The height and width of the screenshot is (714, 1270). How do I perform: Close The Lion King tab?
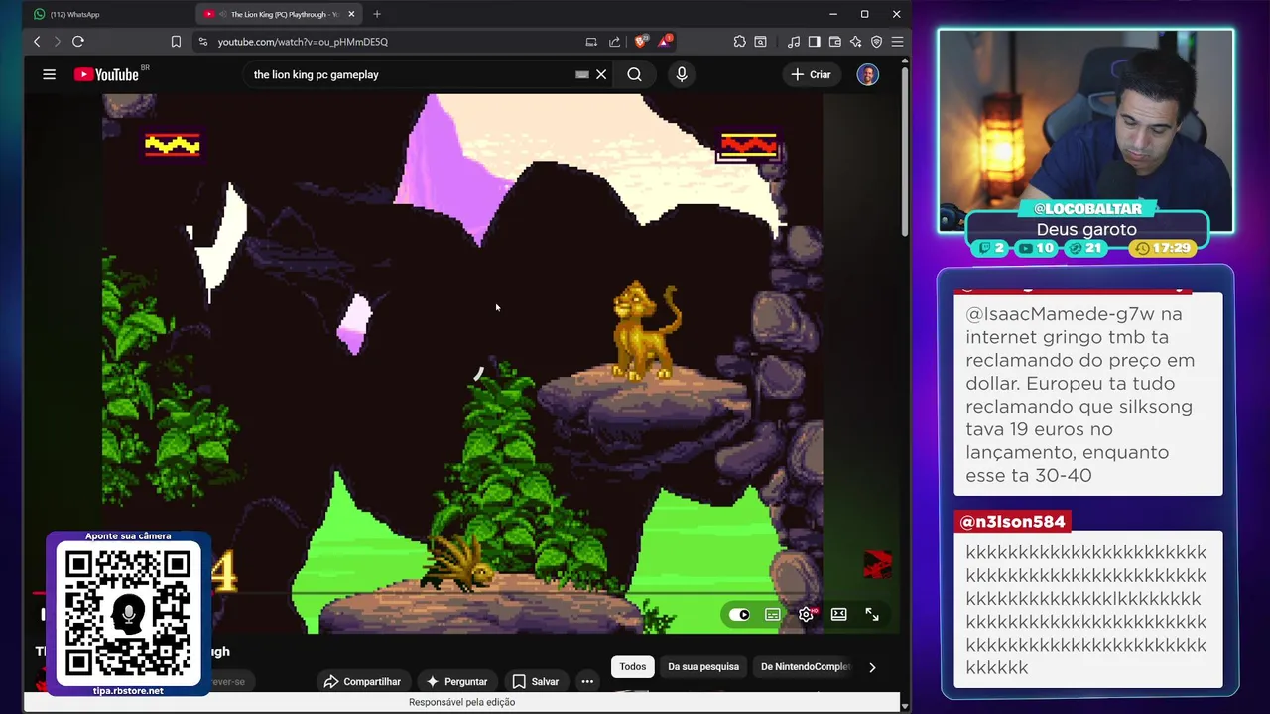pos(351,14)
